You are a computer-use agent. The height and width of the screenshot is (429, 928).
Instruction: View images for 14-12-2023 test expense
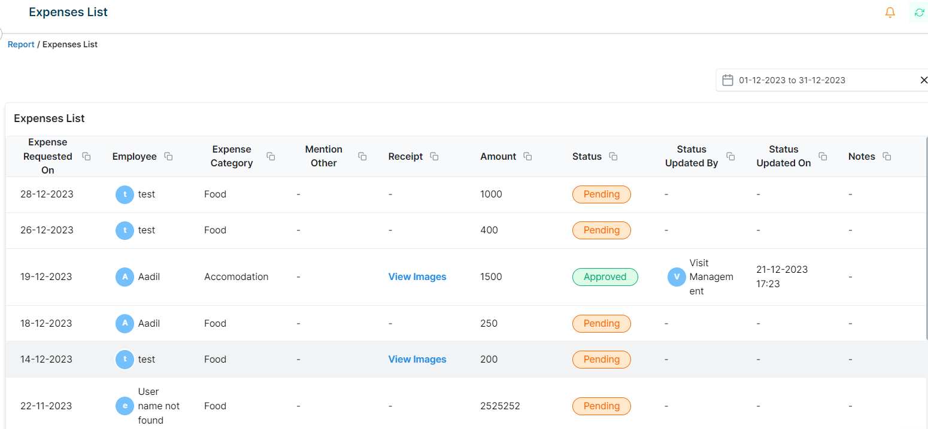(417, 360)
